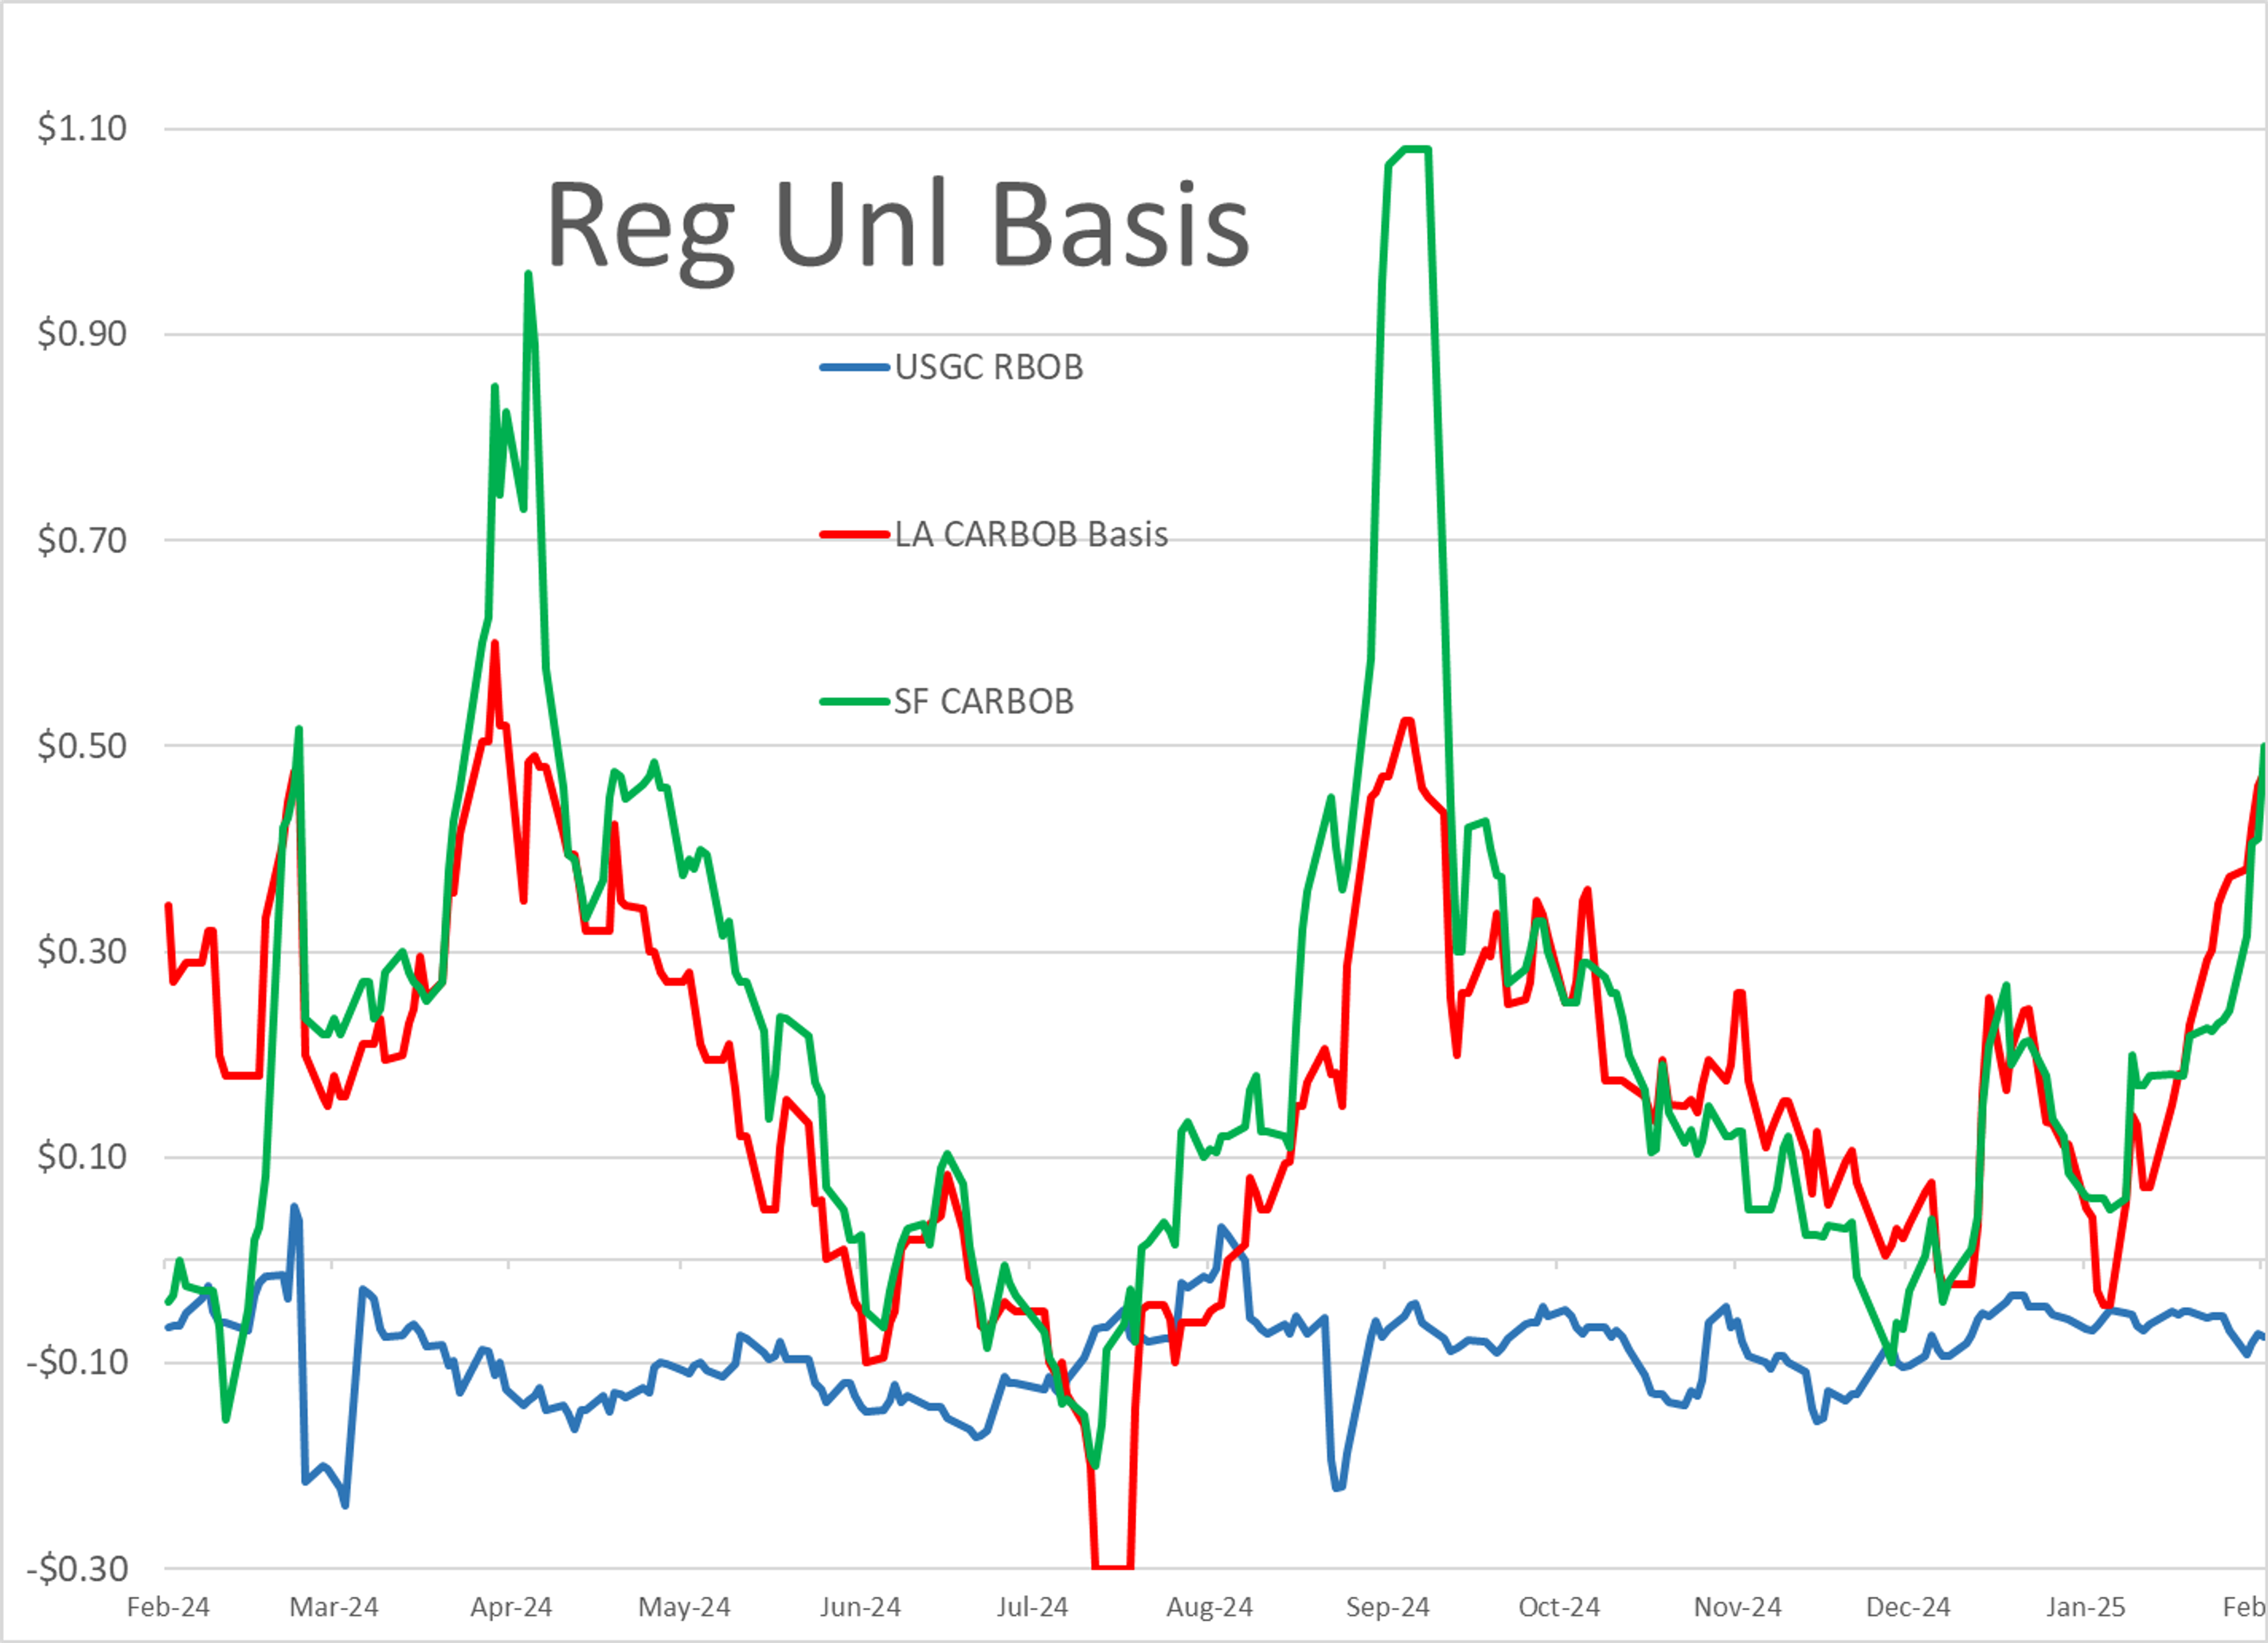Screen dimensions: 2268x1643
Task: Click the -$0.10 y-axis label
Action: (x=77, y=1362)
